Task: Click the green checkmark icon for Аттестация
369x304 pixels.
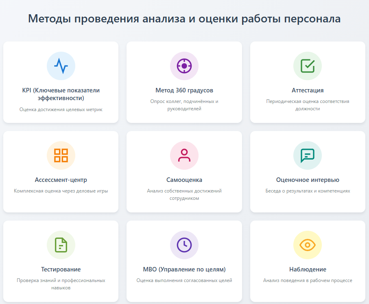Action: pyautogui.click(x=308, y=66)
